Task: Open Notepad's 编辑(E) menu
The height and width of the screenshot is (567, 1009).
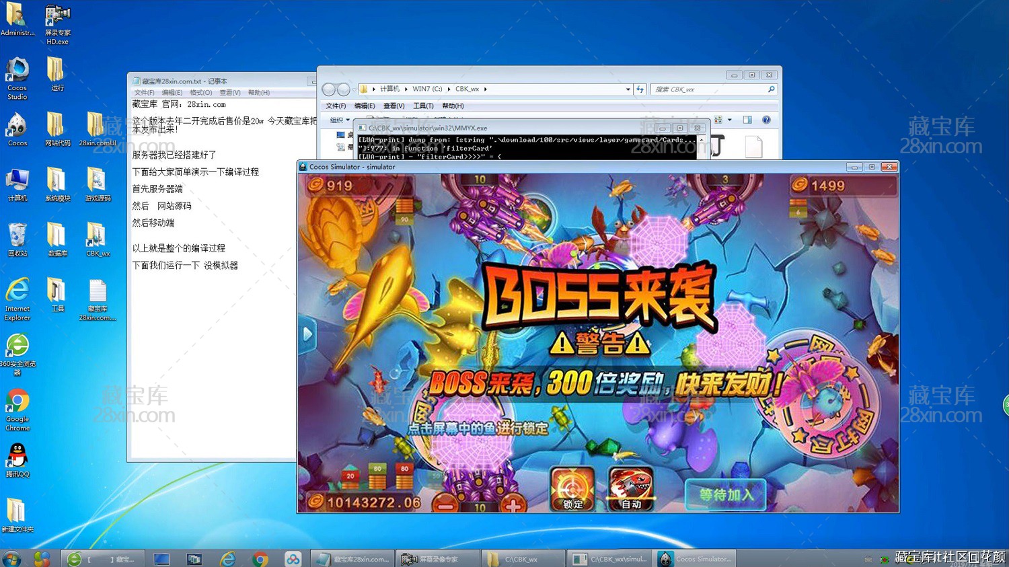Action: tap(172, 93)
